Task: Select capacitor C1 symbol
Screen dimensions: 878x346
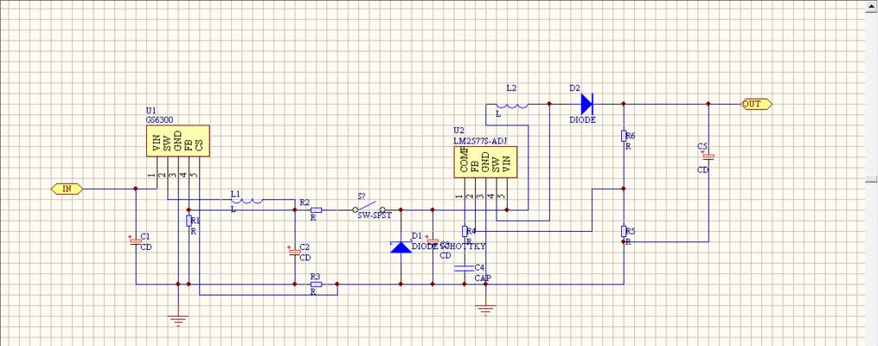Action: (136, 241)
